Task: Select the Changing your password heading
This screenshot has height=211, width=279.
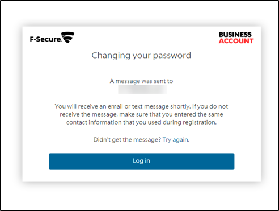Action: 141,56
